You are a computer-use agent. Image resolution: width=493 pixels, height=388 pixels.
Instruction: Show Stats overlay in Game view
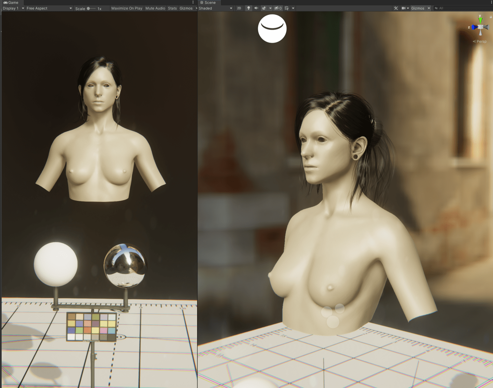tap(172, 8)
